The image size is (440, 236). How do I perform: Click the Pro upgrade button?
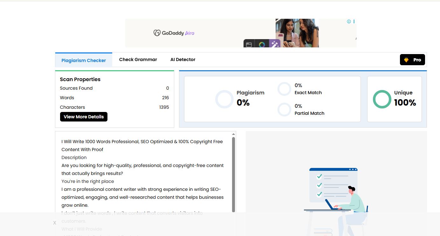(412, 59)
